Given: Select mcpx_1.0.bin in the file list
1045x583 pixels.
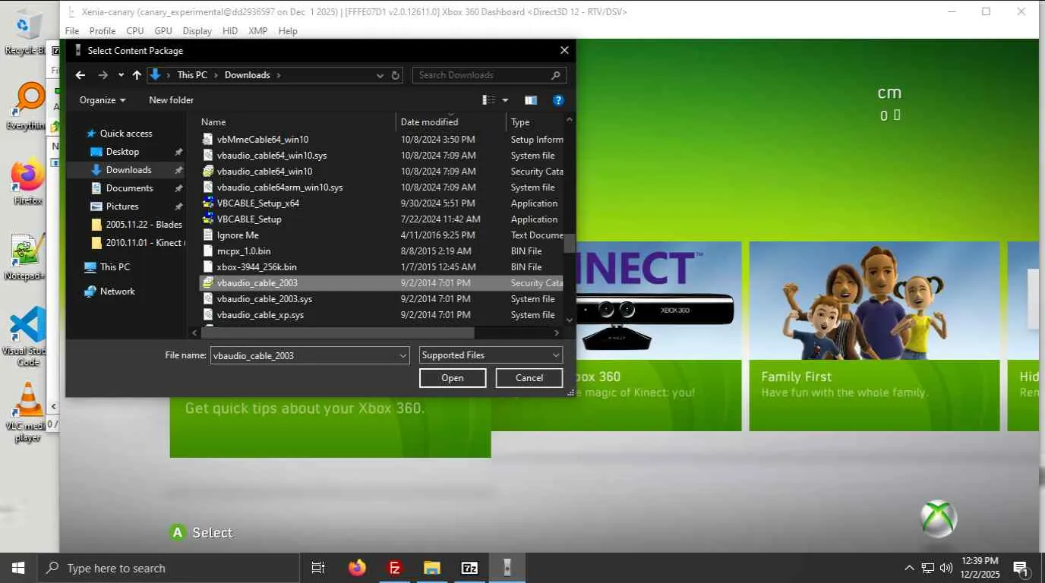Looking at the screenshot, I should 244,251.
